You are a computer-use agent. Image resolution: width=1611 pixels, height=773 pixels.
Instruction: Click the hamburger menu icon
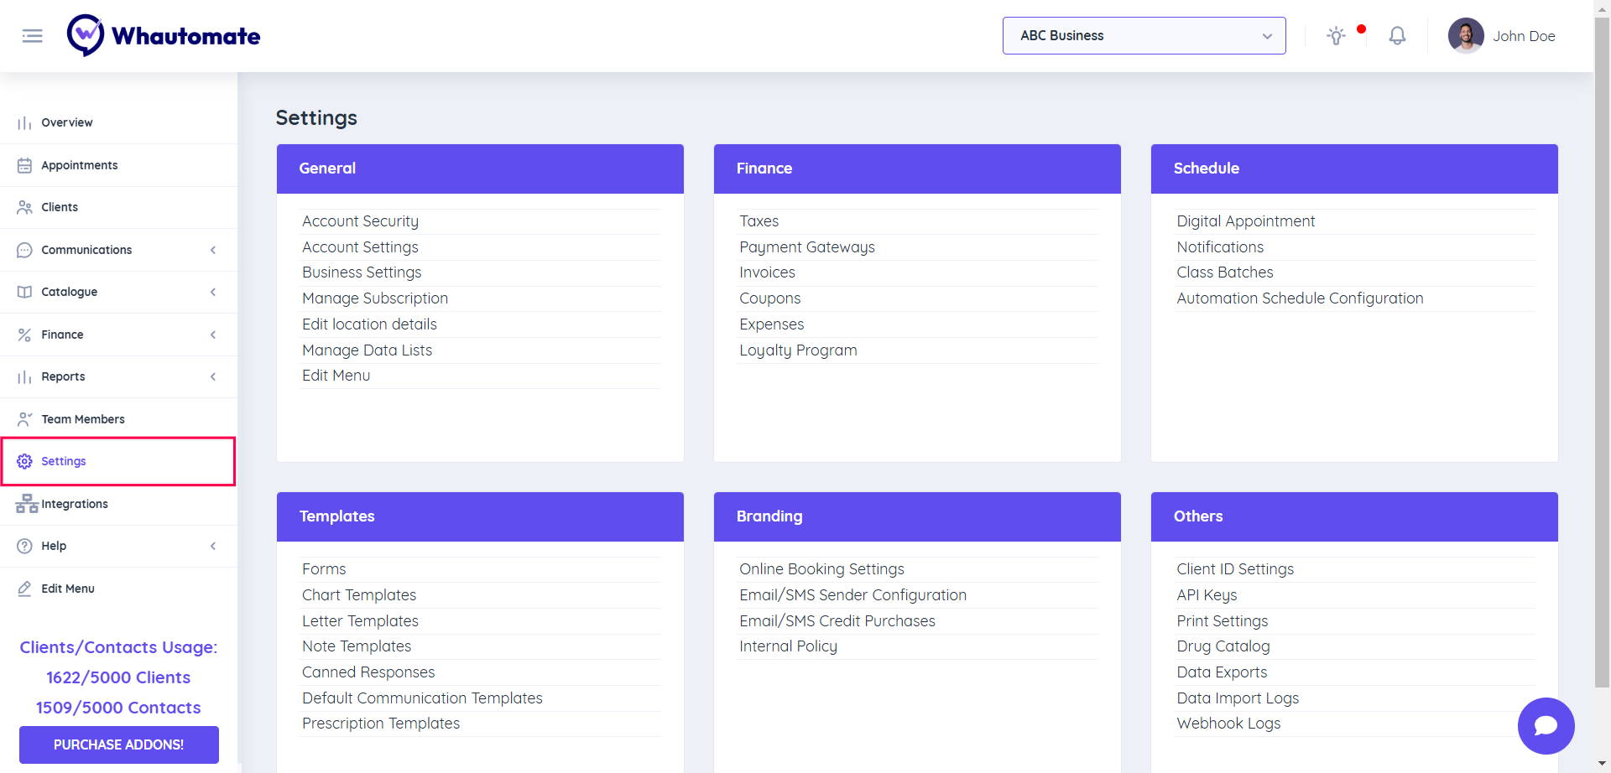tap(32, 36)
